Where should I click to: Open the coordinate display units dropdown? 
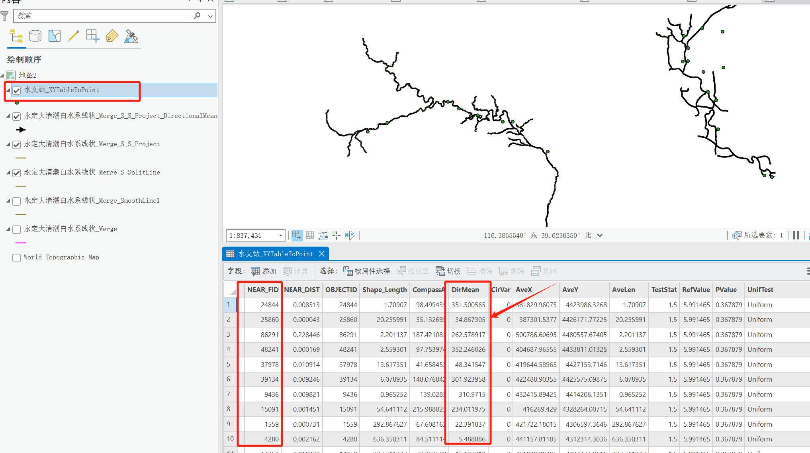point(600,235)
